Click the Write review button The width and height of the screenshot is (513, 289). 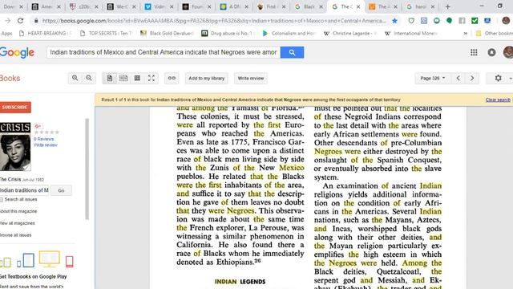coord(251,79)
